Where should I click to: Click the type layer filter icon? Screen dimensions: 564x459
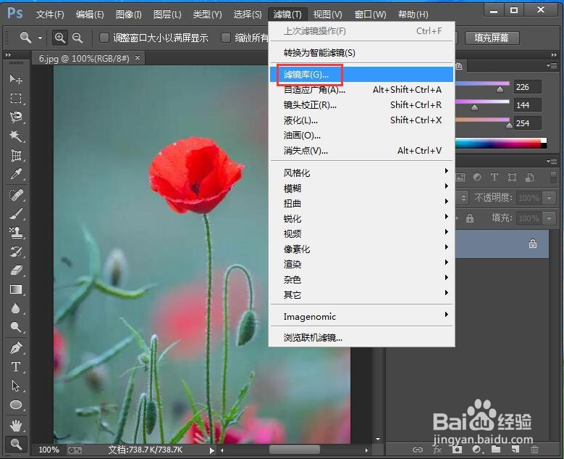494,177
